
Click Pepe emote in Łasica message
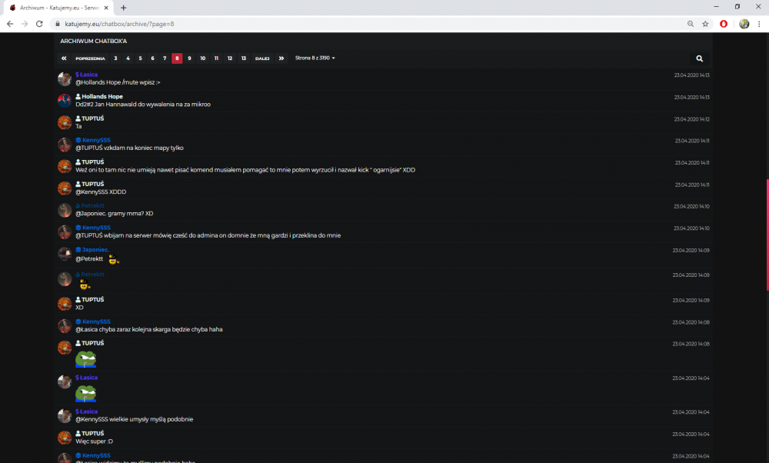click(86, 393)
